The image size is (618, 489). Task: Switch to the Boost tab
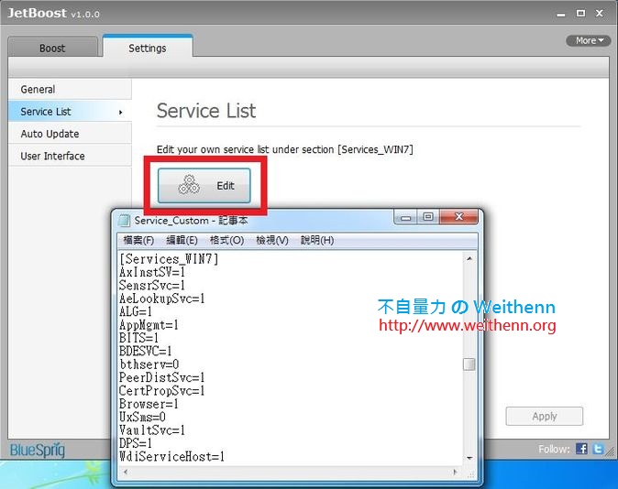tap(52, 48)
